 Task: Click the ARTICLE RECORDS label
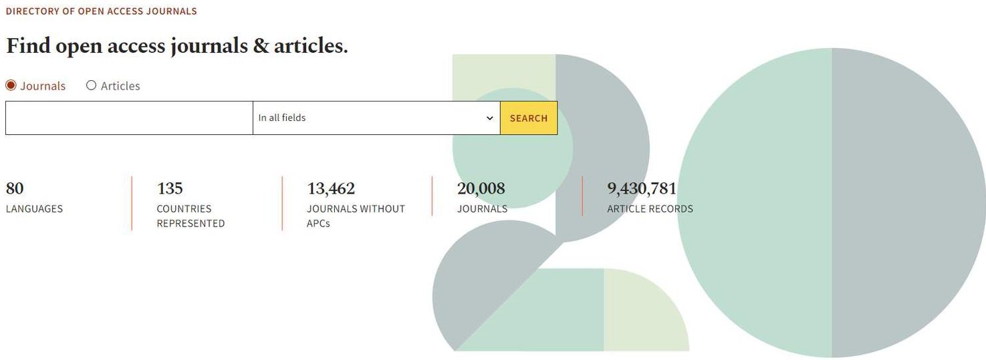(650, 209)
